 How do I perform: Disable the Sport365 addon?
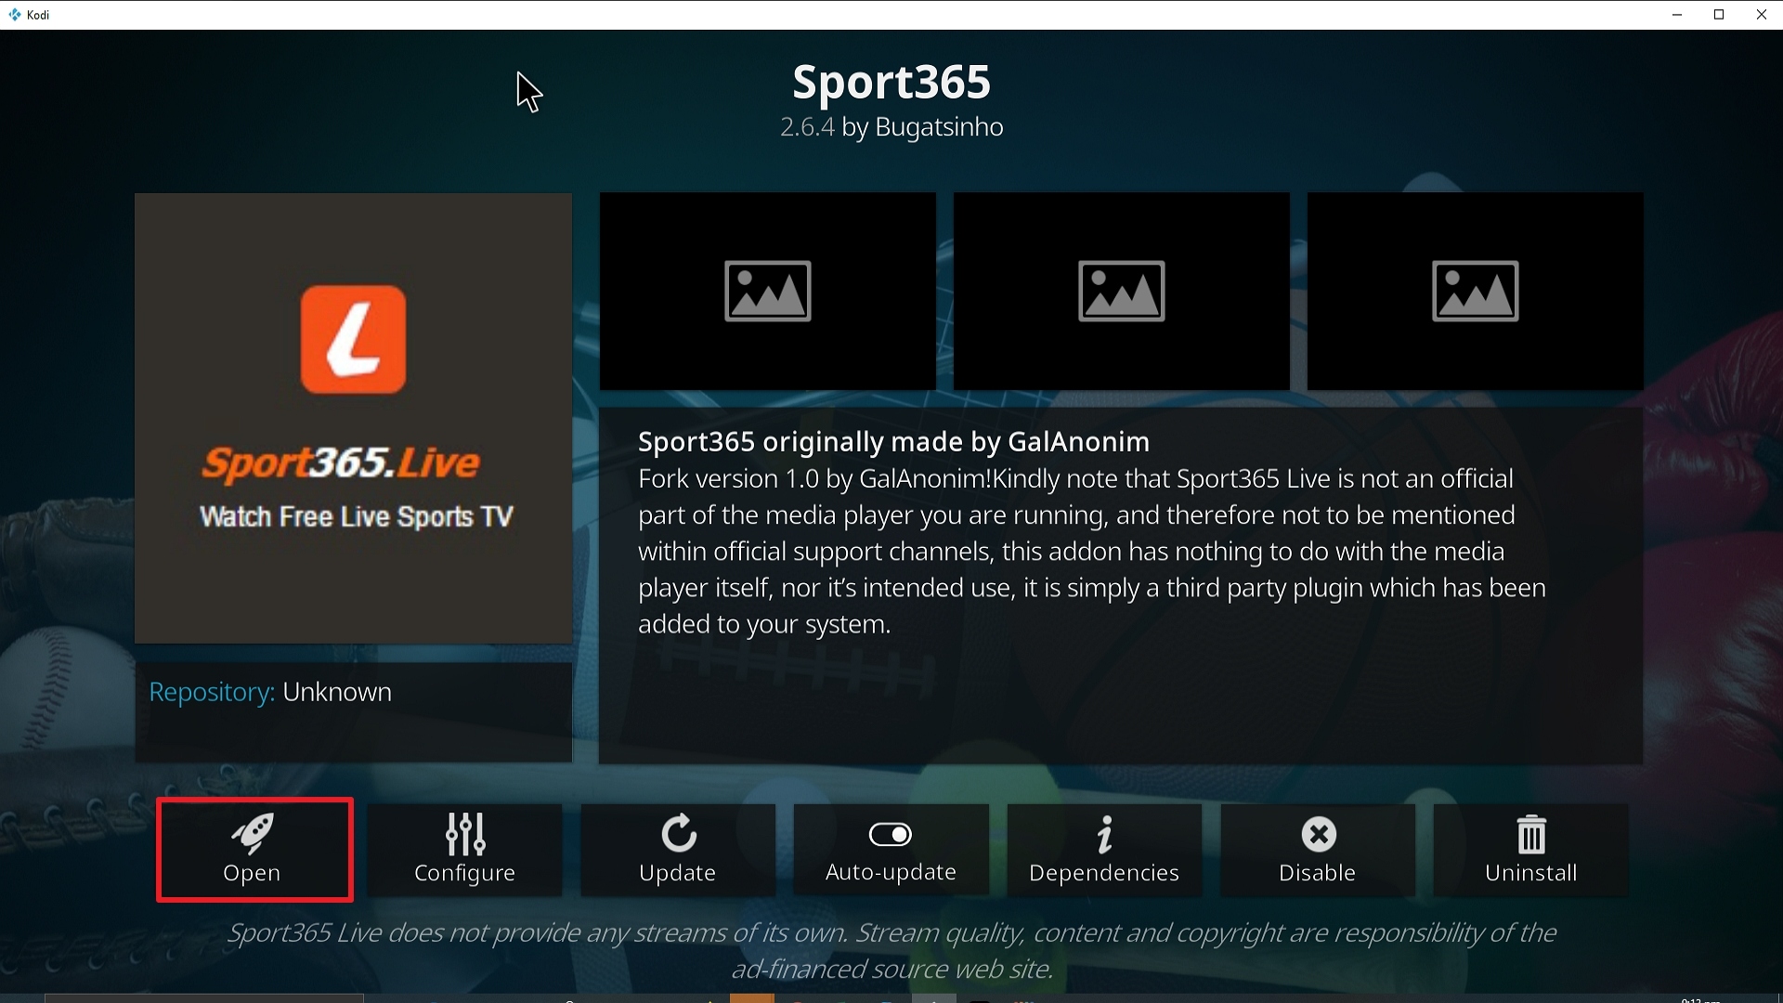[1318, 850]
